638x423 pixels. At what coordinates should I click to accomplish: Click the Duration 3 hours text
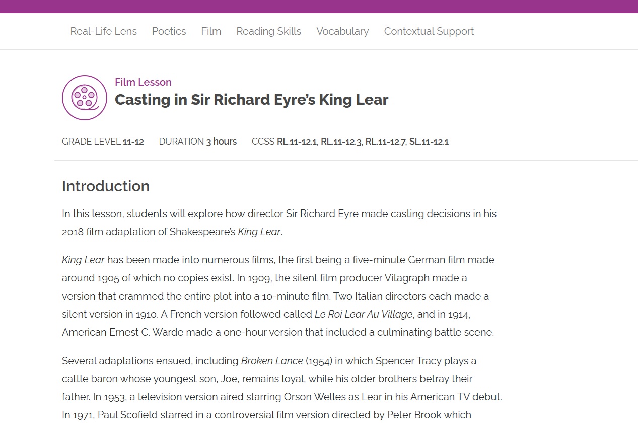pos(197,142)
